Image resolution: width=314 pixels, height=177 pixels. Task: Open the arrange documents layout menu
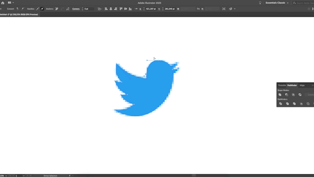pos(11,3)
